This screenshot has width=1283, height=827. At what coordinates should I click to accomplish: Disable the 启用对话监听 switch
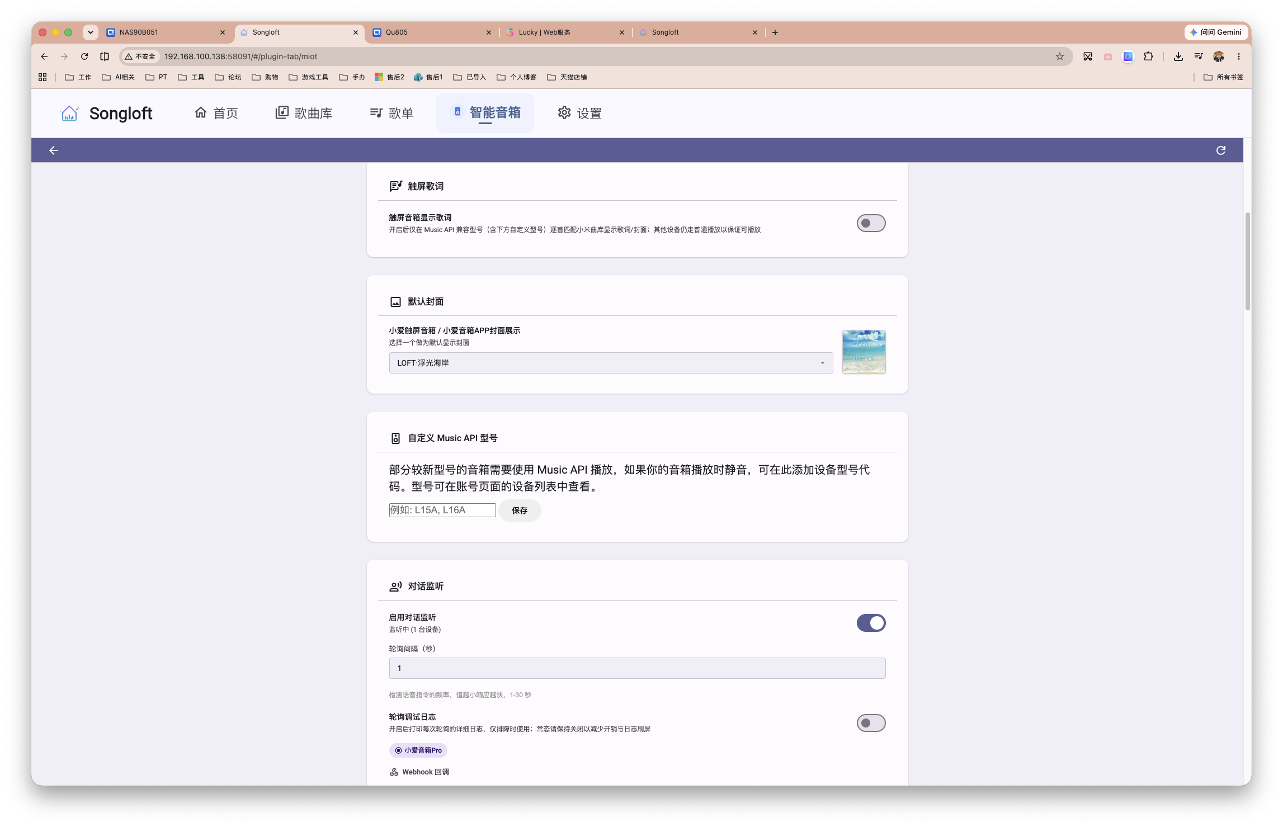pyautogui.click(x=871, y=623)
